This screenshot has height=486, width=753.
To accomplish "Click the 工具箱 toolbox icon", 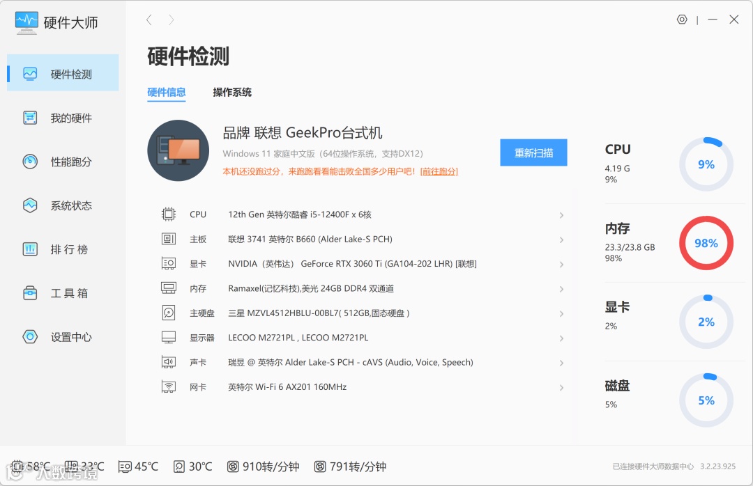I will (30, 292).
